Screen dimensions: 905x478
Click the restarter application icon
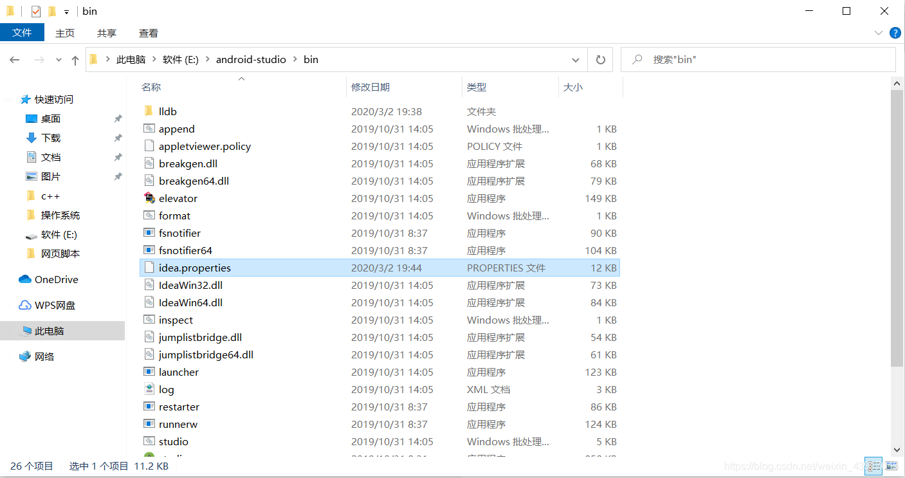point(149,407)
